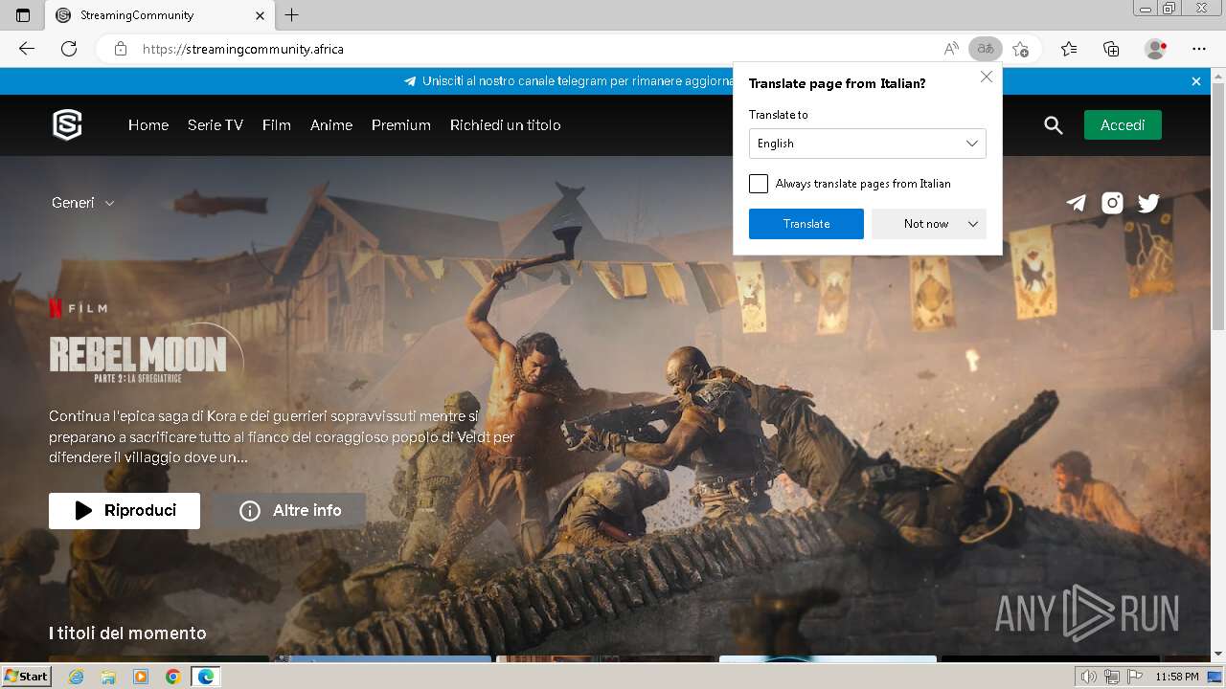The image size is (1226, 689).
Task: Open Internet Explorer from taskbar
Action: (x=77, y=677)
